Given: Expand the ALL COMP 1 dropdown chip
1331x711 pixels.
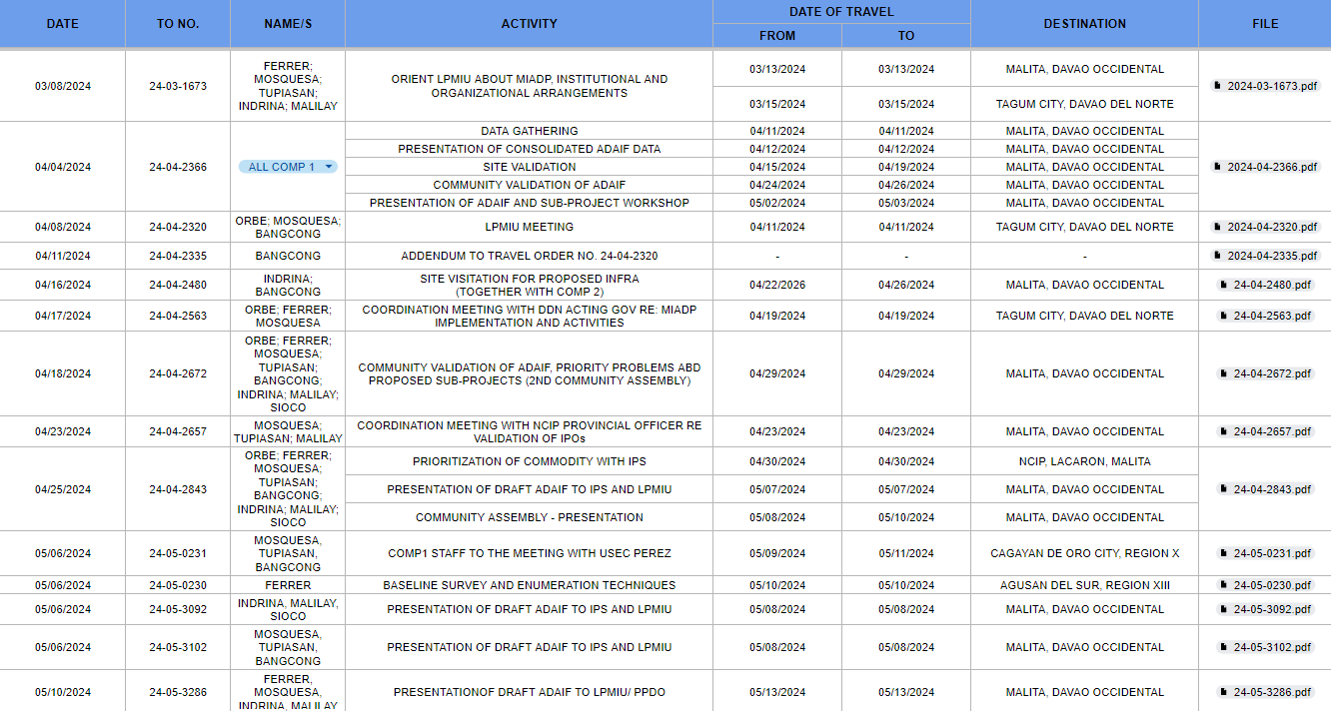Looking at the screenshot, I should tap(288, 167).
